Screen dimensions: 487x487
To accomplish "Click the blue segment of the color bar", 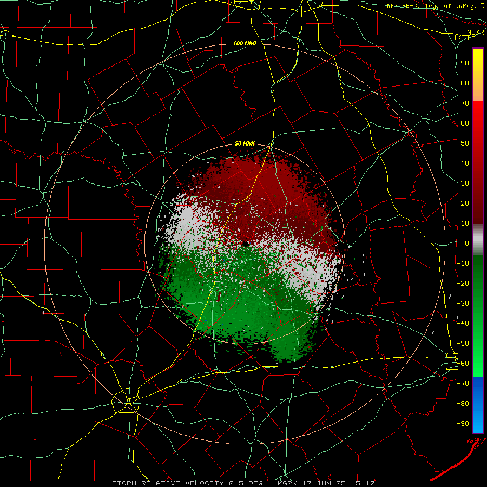I will [478, 405].
